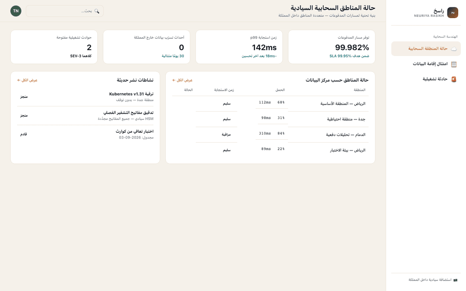Click the 68% load value

[281, 103]
